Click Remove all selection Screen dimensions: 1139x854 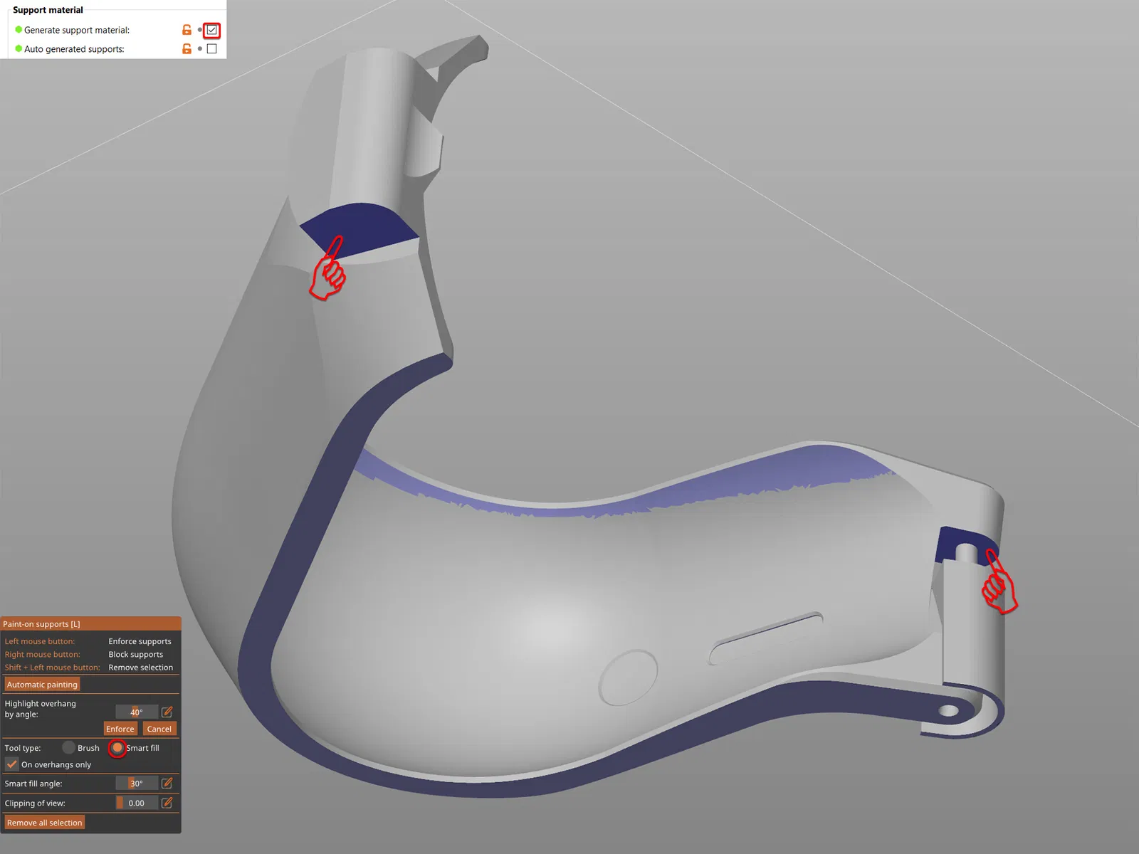coord(45,823)
